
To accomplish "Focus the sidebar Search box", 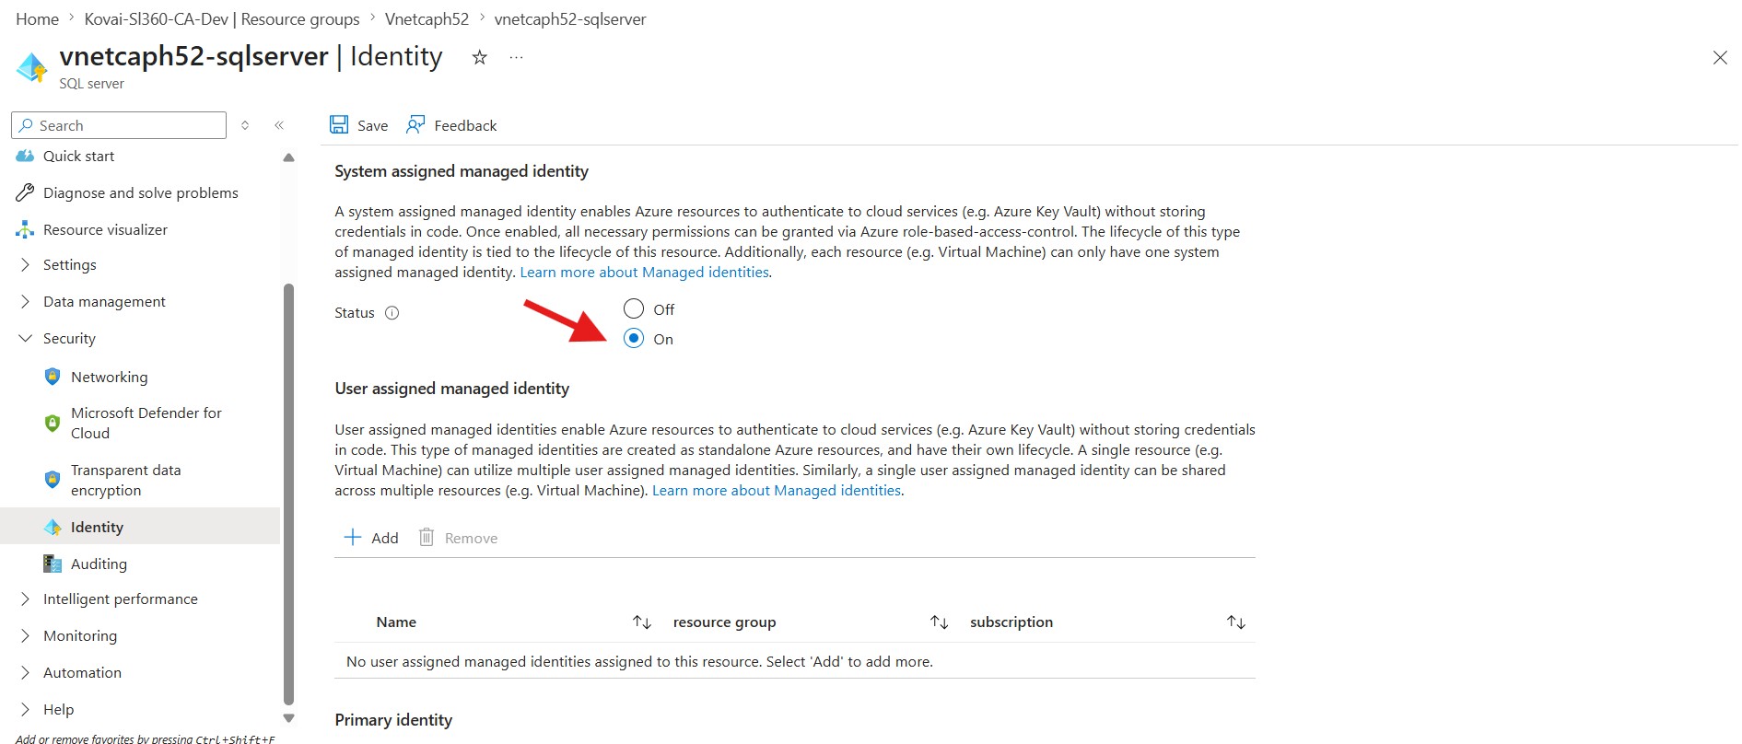I will pyautogui.click(x=119, y=125).
